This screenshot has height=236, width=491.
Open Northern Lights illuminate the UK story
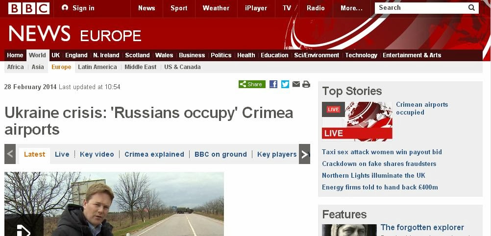pyautogui.click(x=373, y=176)
